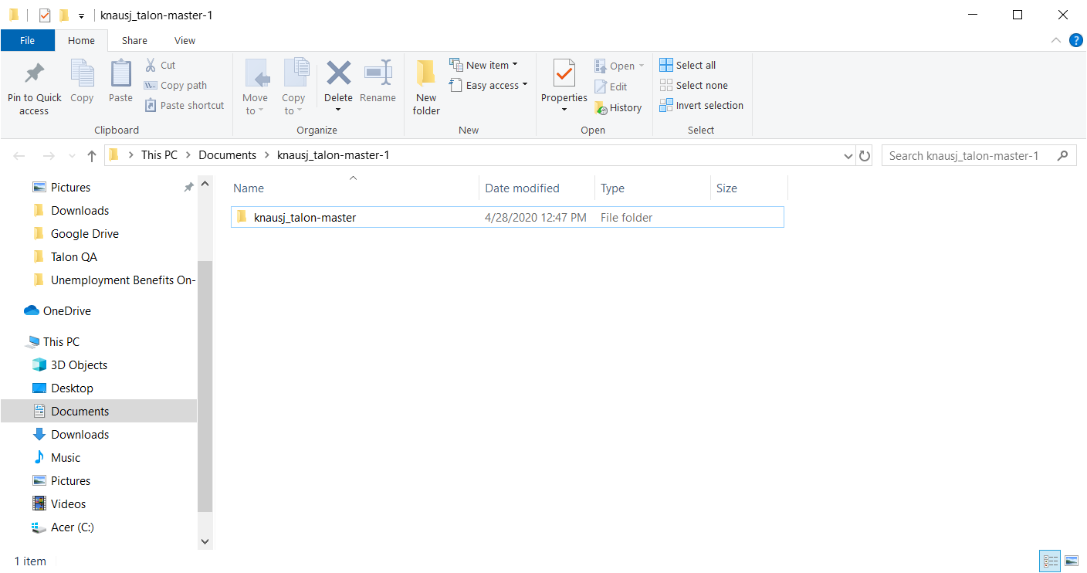Open the Copy to menu
Image resolution: width=1087 pixels, height=573 pixels.
click(x=293, y=88)
